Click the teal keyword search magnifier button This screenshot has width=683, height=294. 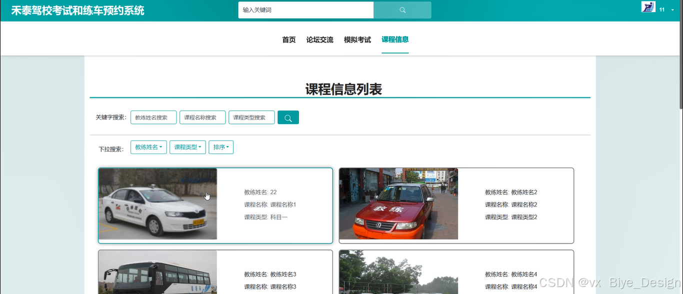pos(288,117)
